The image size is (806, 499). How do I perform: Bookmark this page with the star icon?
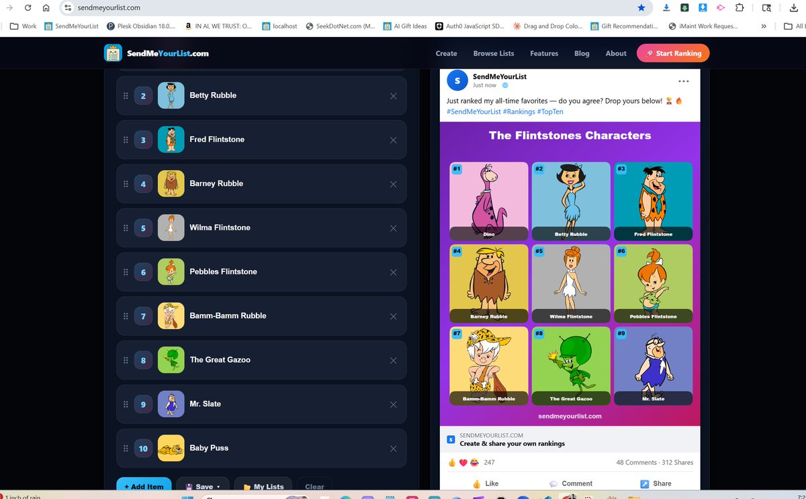[x=641, y=8]
